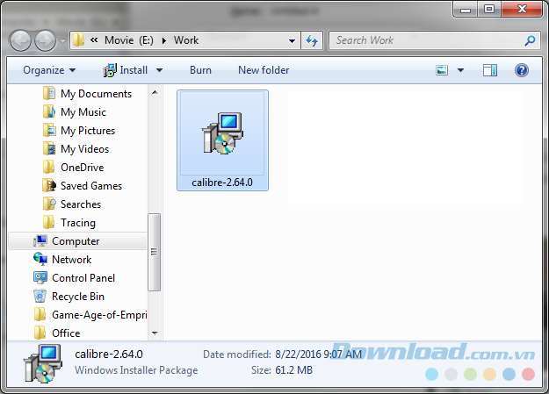Click the My Videos folder icon
Screen dimensions: 549x394
coord(49,148)
